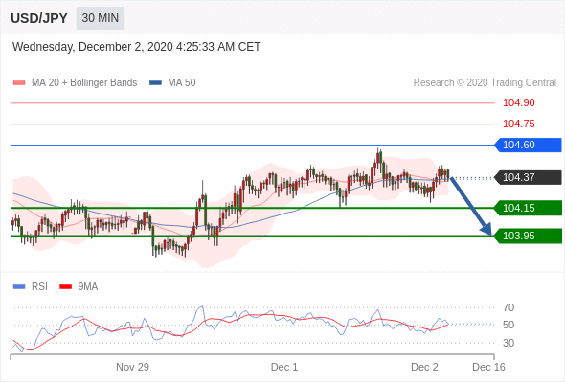Click the Dec 16 date axis label

coord(488,367)
